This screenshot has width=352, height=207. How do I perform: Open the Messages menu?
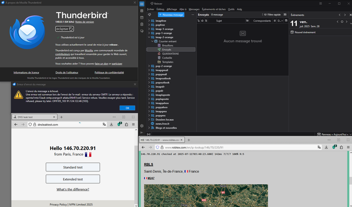click(194, 9)
